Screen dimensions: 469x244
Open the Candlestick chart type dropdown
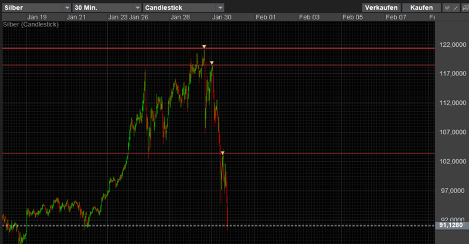183,8
